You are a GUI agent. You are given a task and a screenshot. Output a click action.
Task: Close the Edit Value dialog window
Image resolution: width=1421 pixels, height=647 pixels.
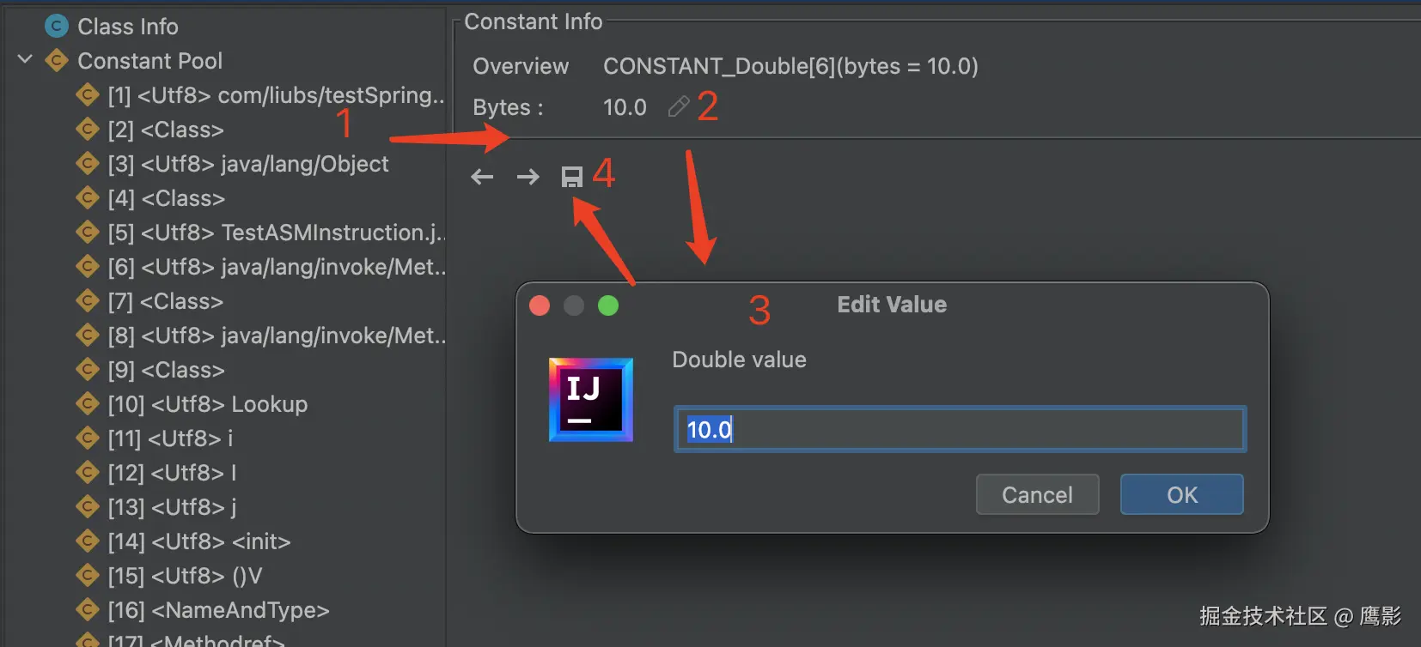[x=540, y=305]
